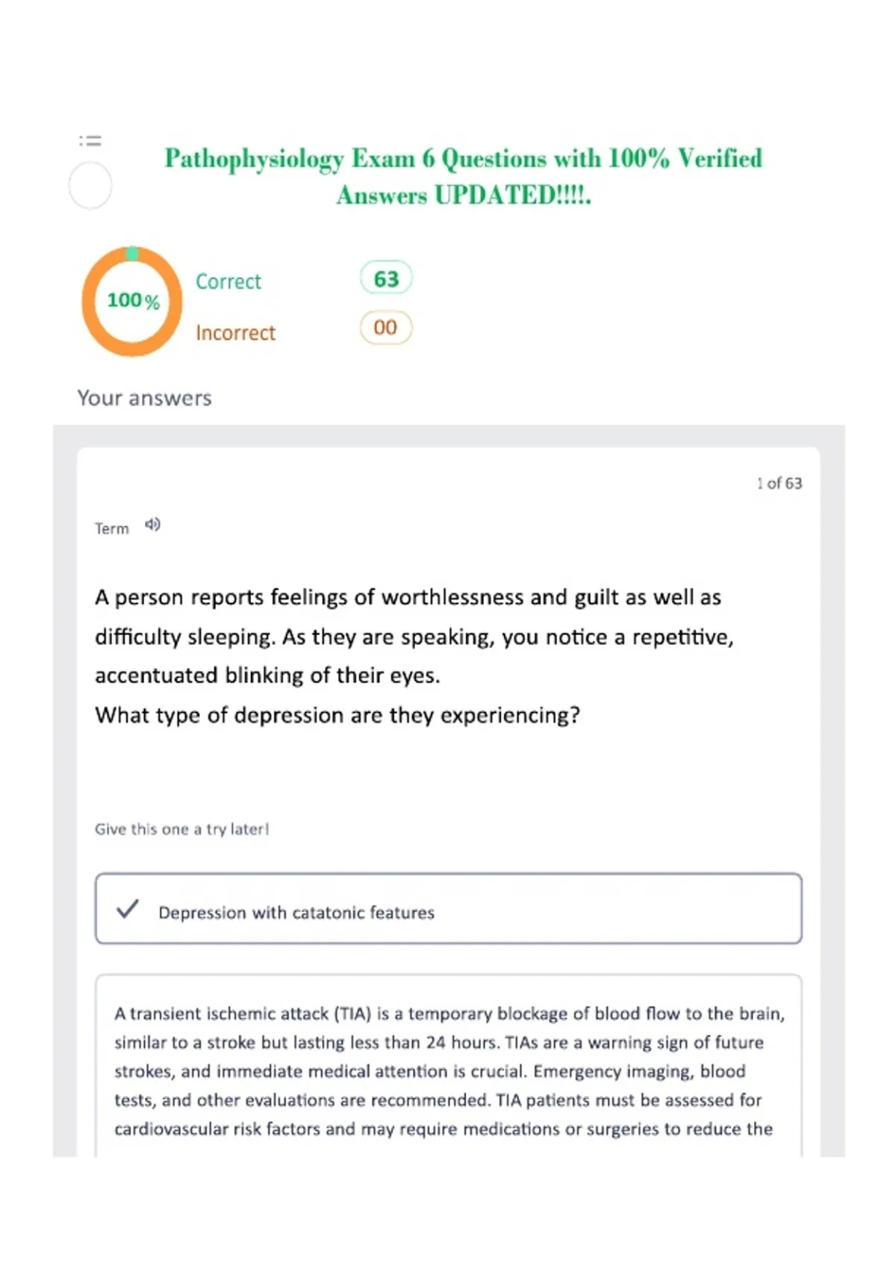Select the transient ischemic attack answer card
896x1269 pixels.
449,1065
